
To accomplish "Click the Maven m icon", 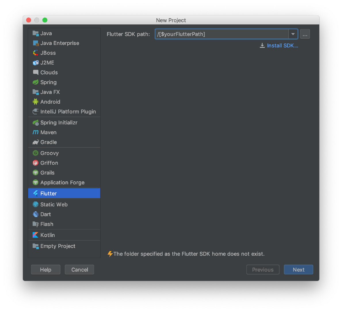I will pyautogui.click(x=36, y=132).
